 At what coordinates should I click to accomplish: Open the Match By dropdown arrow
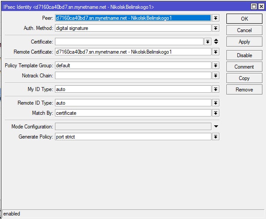215,113
